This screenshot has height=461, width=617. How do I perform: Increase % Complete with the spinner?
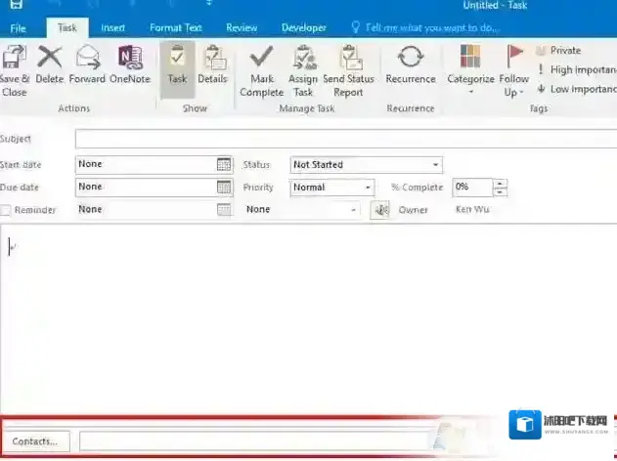[501, 183]
